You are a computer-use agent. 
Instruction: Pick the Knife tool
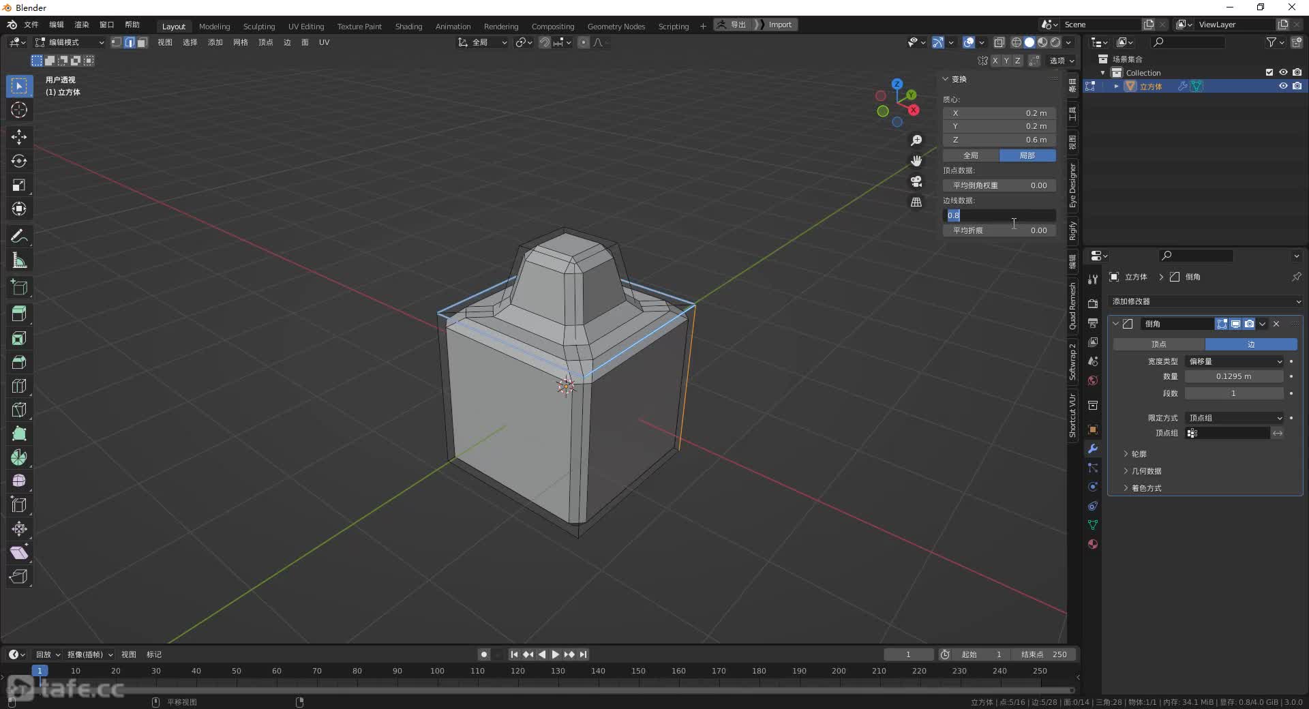click(19, 410)
